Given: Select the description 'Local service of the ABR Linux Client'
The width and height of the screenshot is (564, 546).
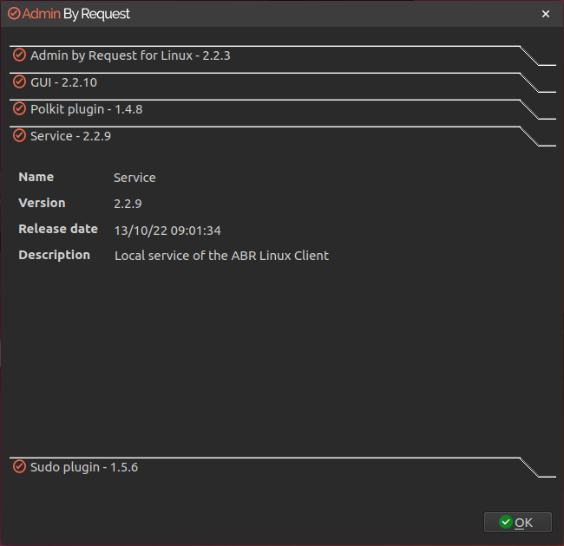Looking at the screenshot, I should click(221, 256).
